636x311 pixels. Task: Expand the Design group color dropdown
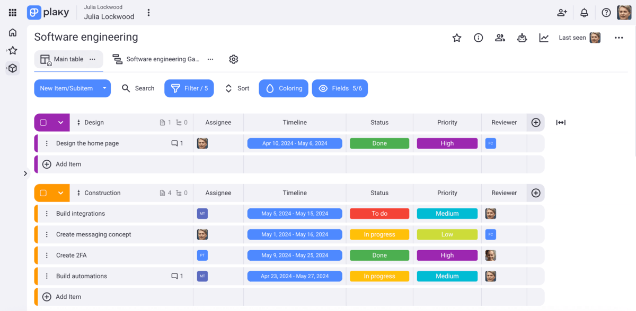pyautogui.click(x=60, y=122)
